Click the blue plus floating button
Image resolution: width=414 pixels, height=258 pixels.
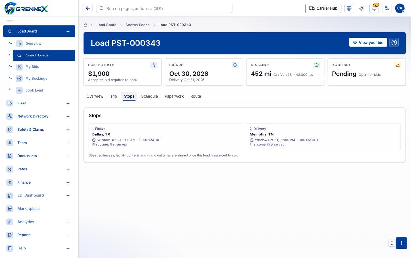click(x=401, y=243)
